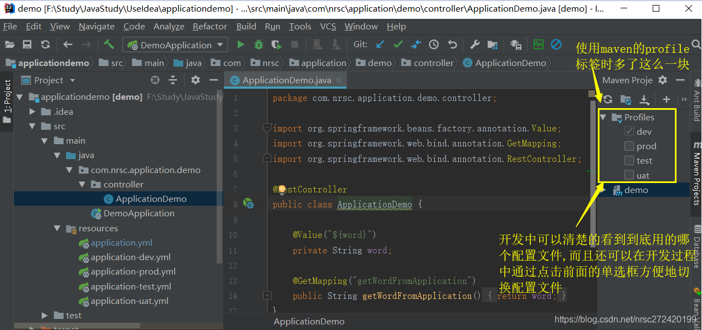The image size is (702, 330).
Task: Click Git commit green checkmark
Action: 398,45
